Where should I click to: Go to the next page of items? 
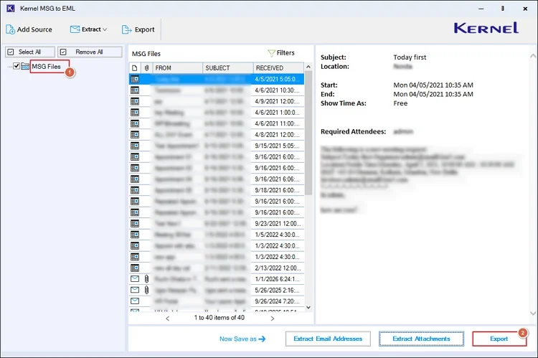[273, 319]
